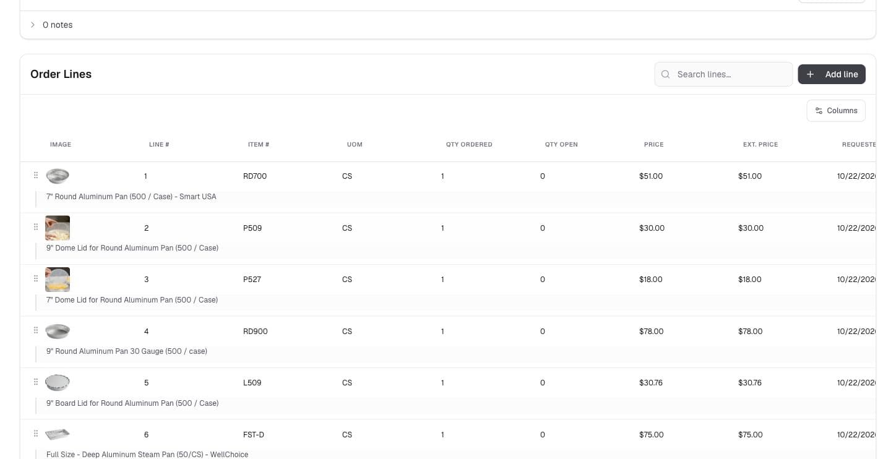Click ext. price $30.76 for L509
896x459 pixels.
coord(750,383)
